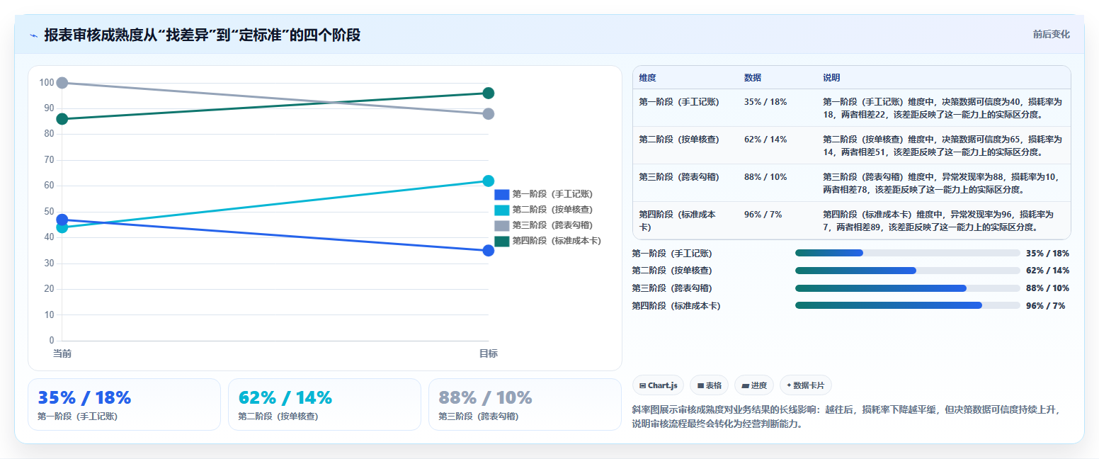Click the progress bar for 第一阶段（手工记账）
Viewport: 1099px width, 459px height.
(908, 253)
